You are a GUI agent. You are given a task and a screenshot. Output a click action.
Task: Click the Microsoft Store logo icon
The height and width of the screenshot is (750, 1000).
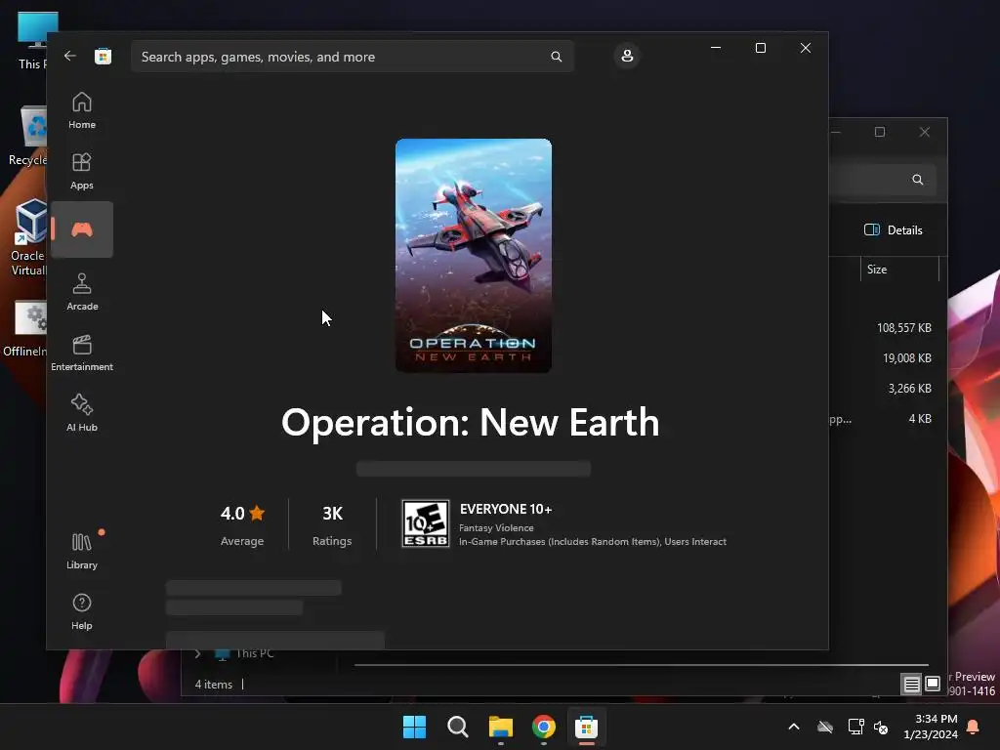103,56
